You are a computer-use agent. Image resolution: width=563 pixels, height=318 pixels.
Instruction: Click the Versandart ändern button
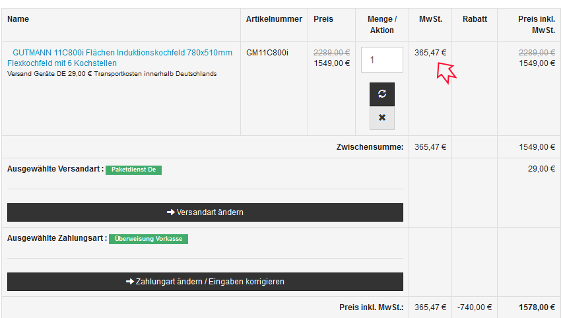205,212
